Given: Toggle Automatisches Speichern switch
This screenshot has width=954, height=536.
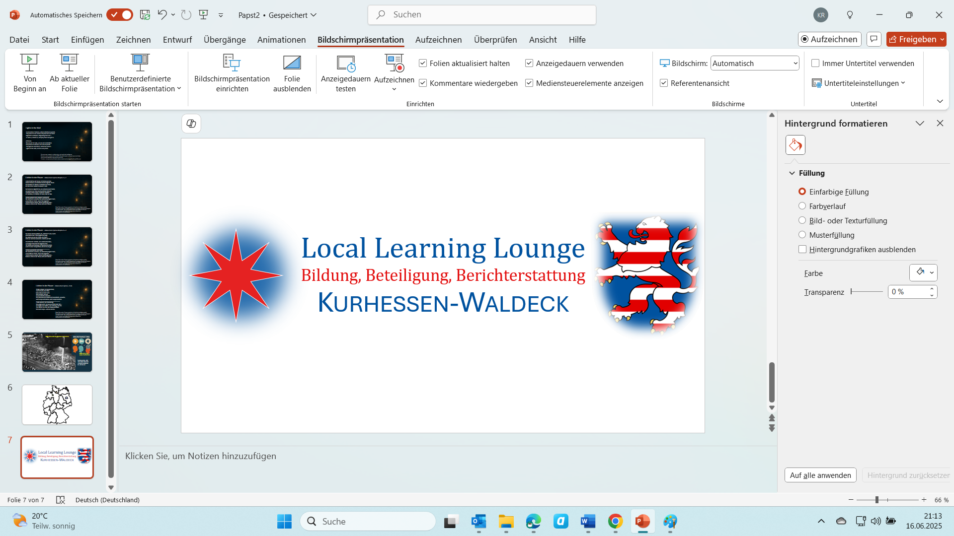Looking at the screenshot, I should [120, 15].
